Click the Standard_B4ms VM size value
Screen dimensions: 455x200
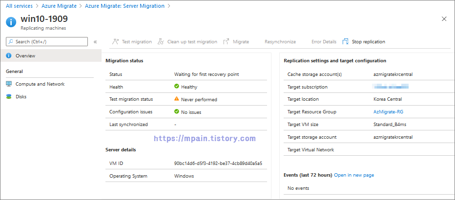pyautogui.click(x=390, y=125)
